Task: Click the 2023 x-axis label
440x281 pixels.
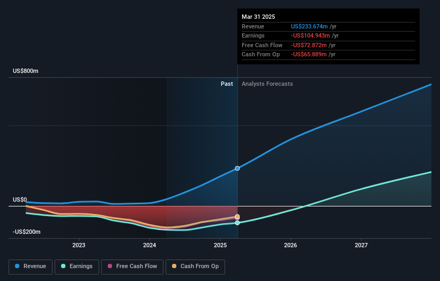Action: click(79, 246)
